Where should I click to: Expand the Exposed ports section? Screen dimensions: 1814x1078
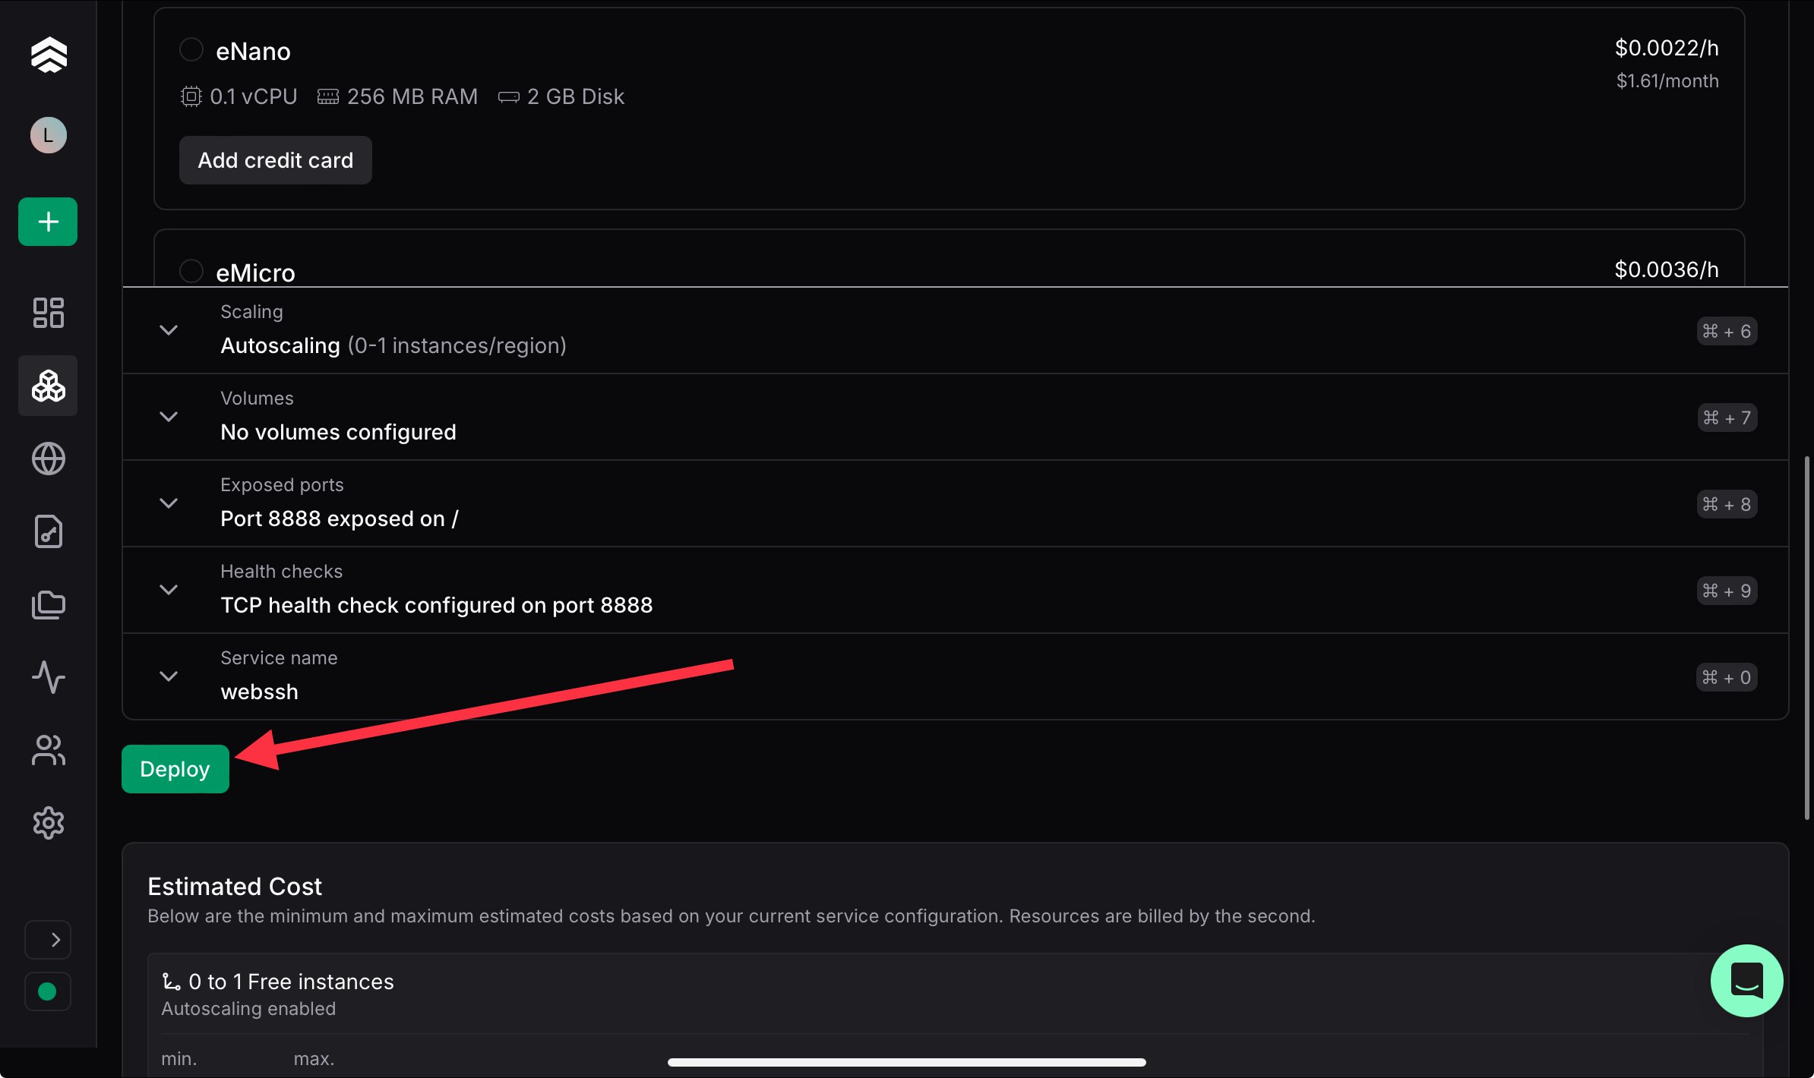coord(956,503)
